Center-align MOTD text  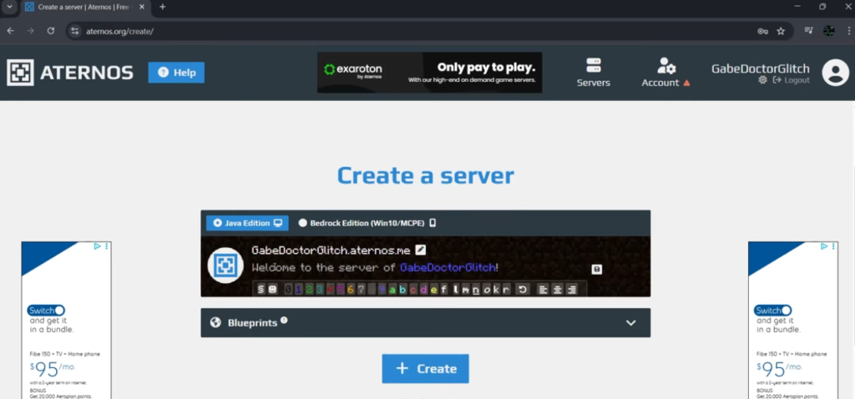(557, 290)
